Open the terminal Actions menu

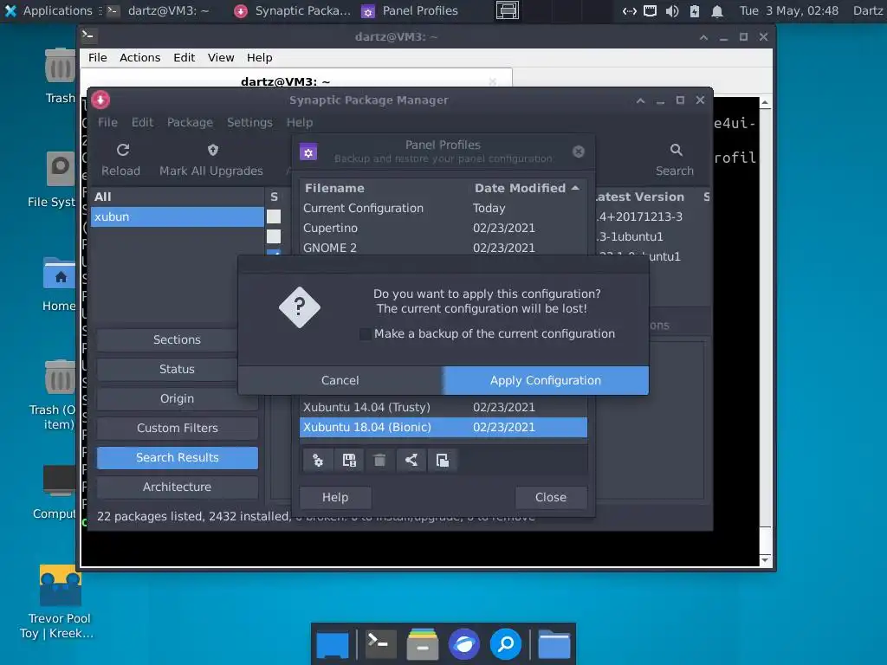coord(139,58)
